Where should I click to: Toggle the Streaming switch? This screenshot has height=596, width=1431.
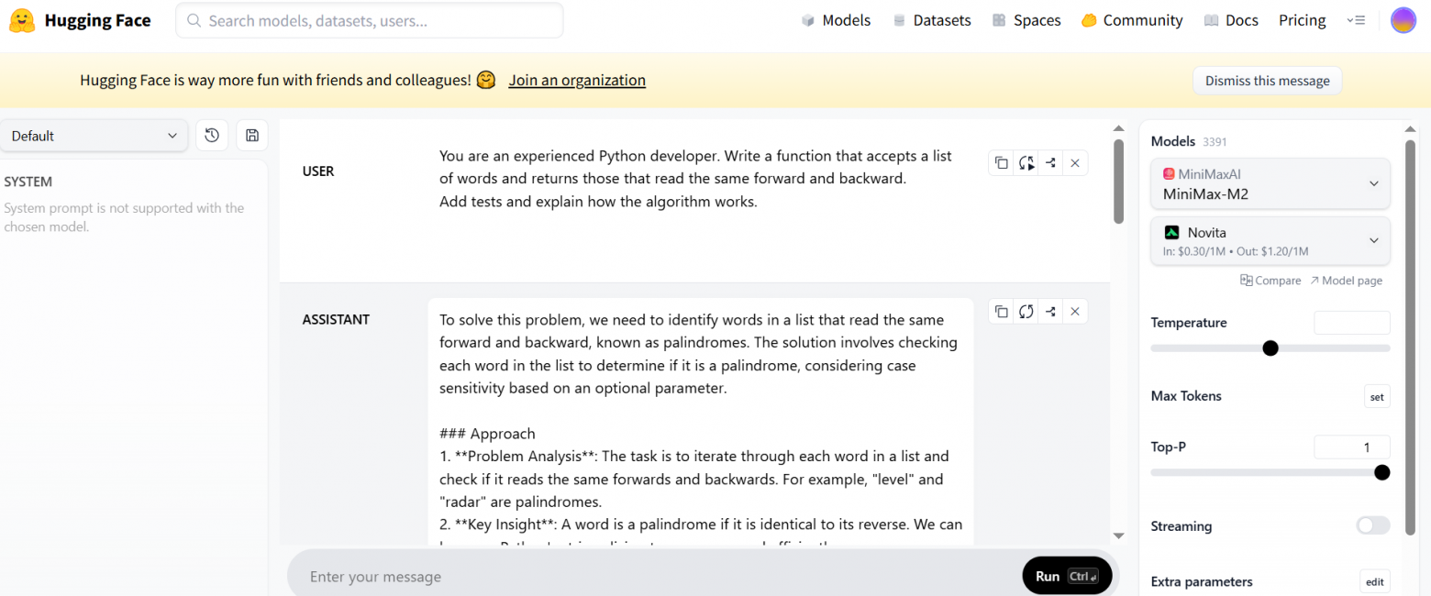(1372, 525)
